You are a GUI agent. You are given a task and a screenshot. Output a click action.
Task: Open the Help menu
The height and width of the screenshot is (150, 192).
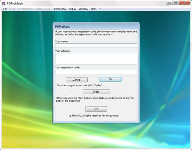93,9
